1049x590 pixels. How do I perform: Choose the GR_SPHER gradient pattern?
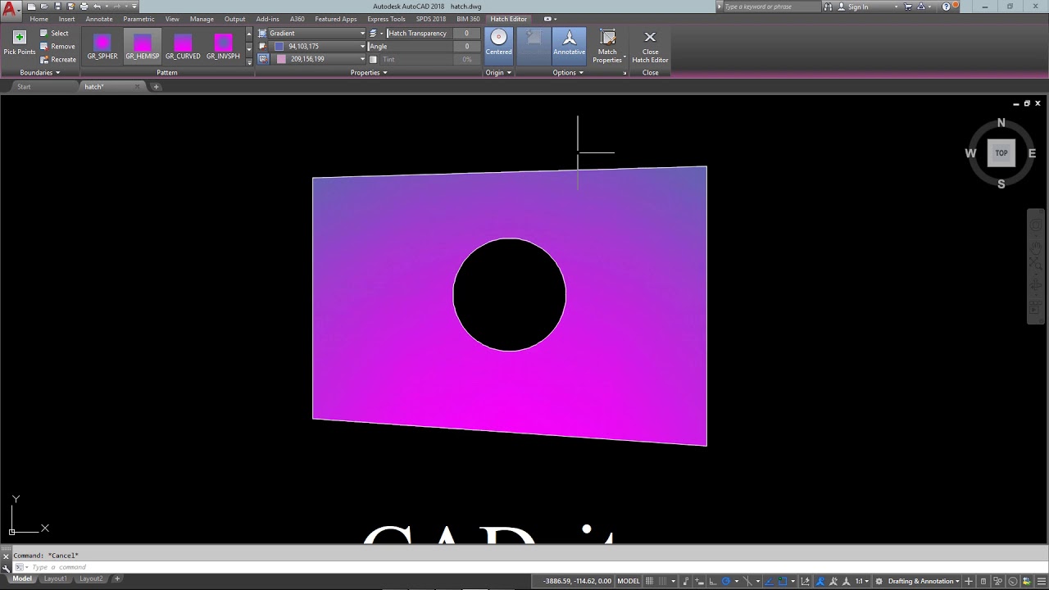[x=102, y=47]
